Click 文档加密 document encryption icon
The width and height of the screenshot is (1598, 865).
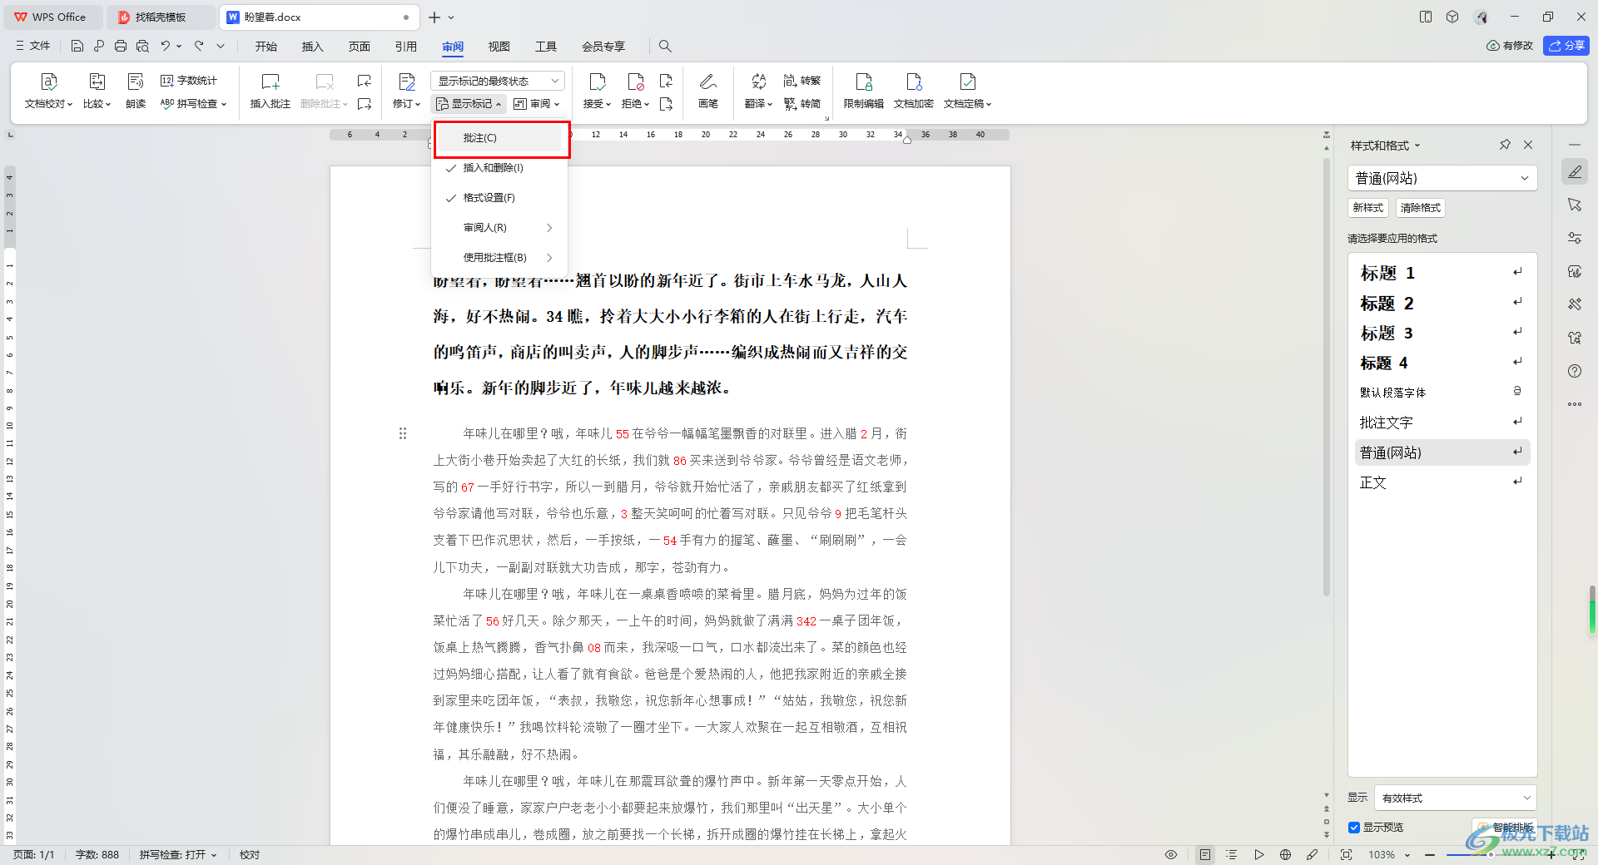(914, 91)
